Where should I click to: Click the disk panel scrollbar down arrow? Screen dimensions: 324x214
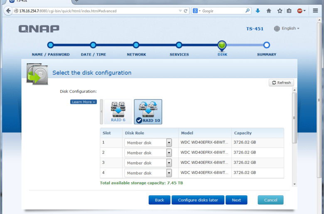point(295,184)
